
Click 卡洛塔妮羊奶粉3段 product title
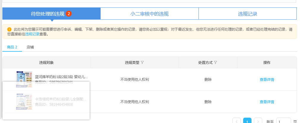[x=61, y=99]
